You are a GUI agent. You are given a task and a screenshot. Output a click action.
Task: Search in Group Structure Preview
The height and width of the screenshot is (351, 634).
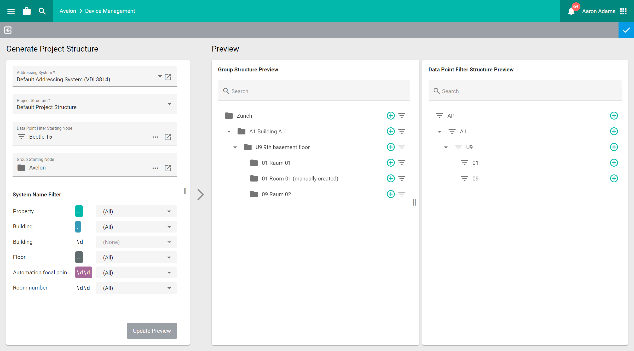point(314,90)
